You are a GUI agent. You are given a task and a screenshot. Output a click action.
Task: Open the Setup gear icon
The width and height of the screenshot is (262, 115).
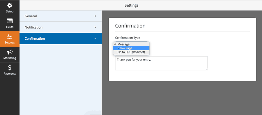(10, 6)
